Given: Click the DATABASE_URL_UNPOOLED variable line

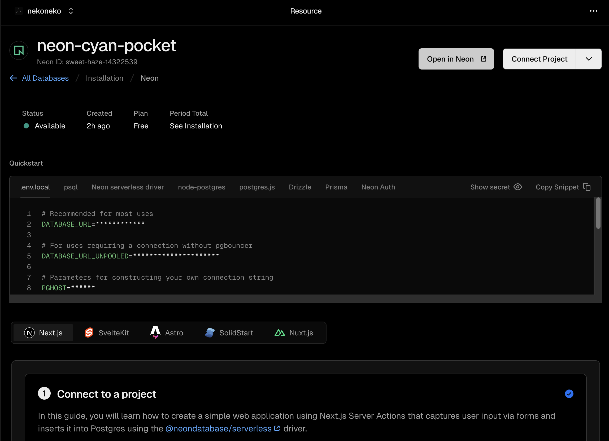Looking at the screenshot, I should click(x=130, y=256).
